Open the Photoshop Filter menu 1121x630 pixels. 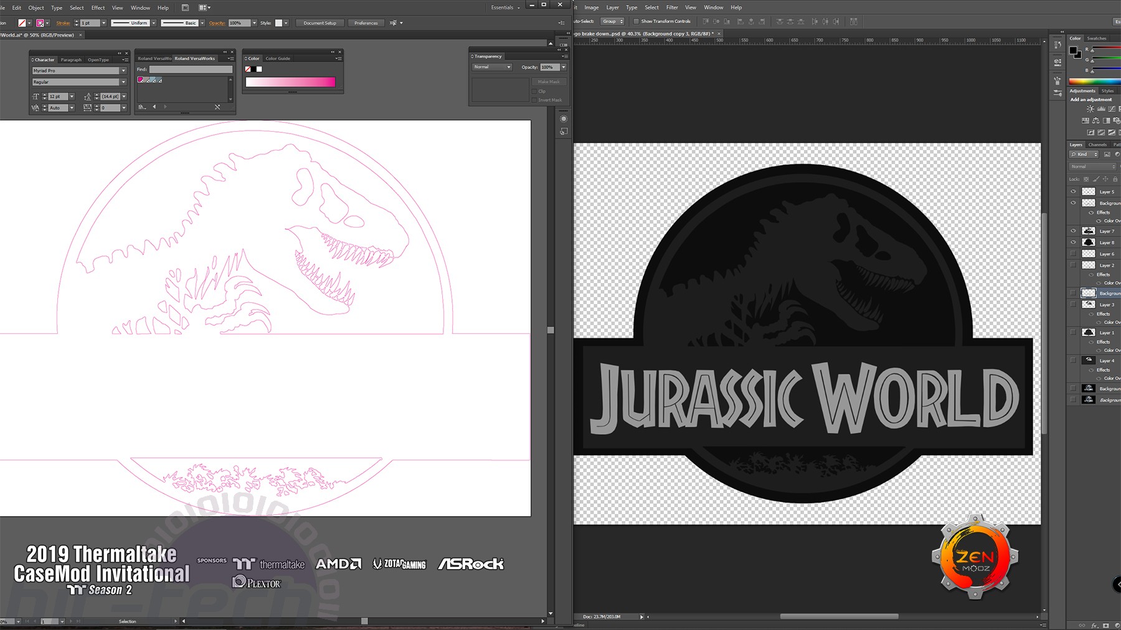click(672, 7)
